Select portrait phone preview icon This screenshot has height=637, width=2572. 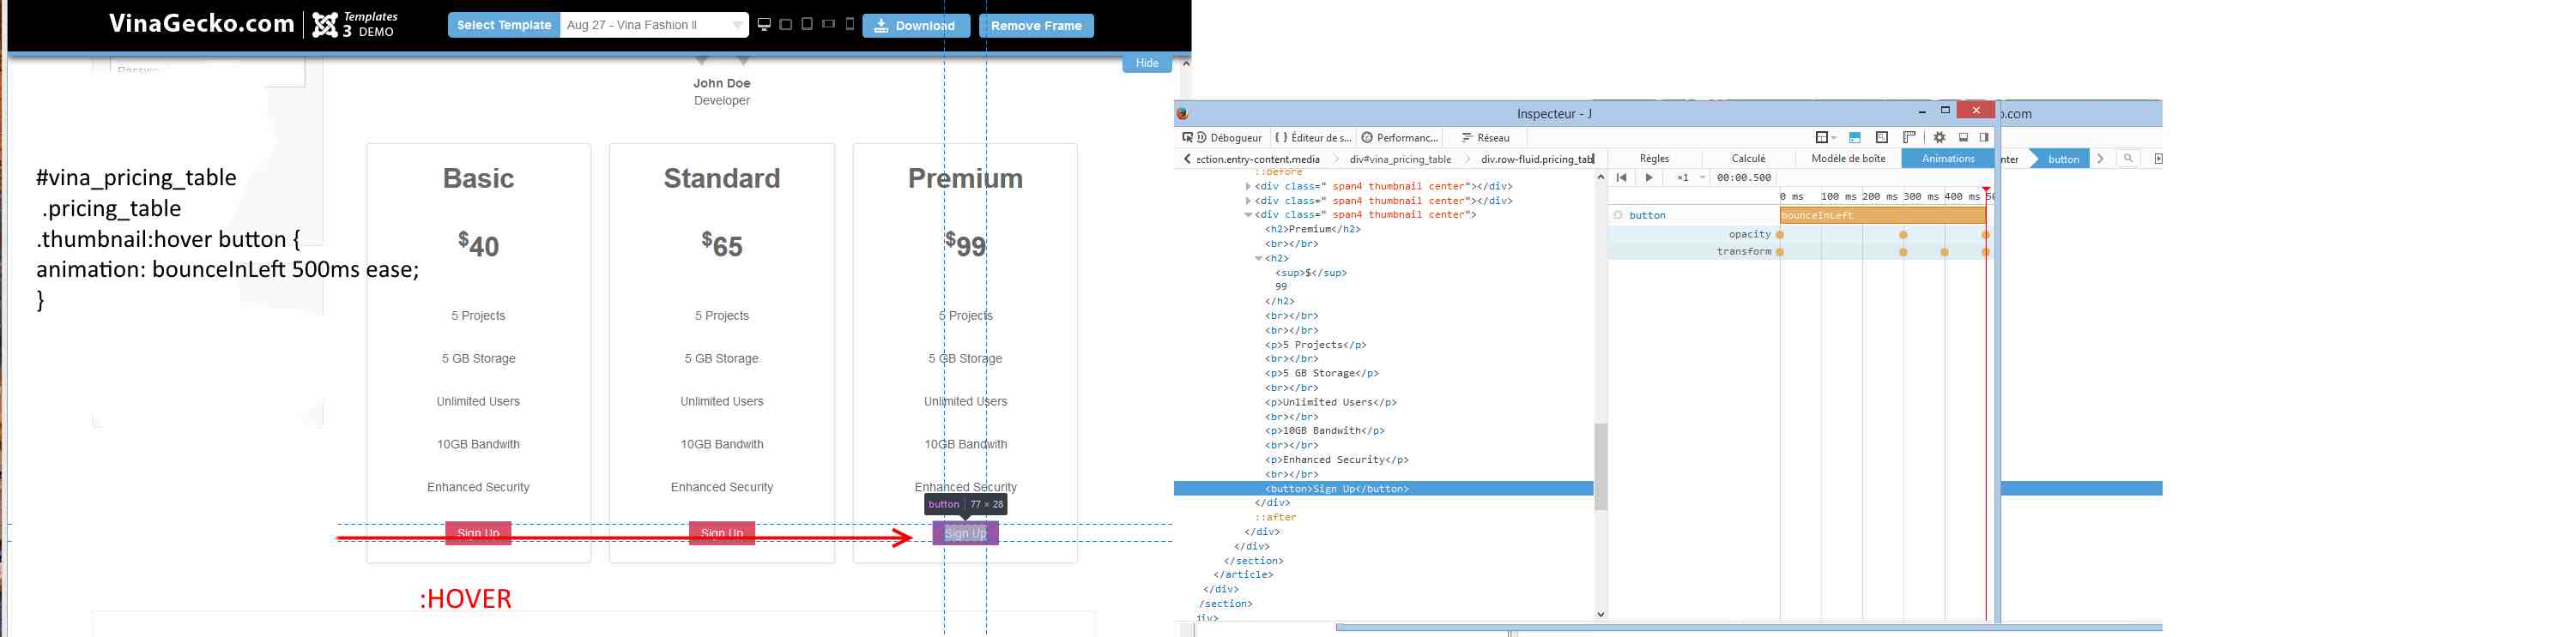coord(850,24)
